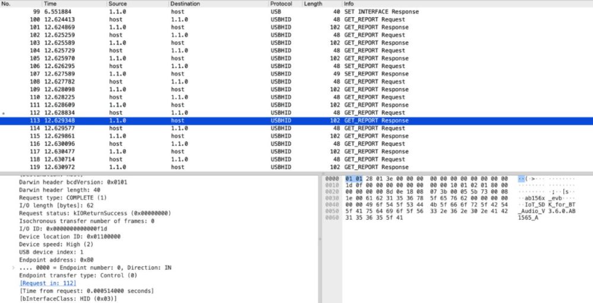
Task: Select Request type: COMPLETE field
Action: click(63, 198)
